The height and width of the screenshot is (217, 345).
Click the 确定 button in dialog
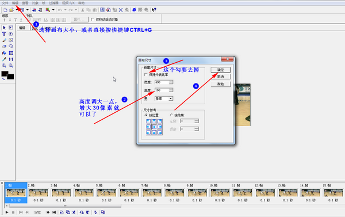coord(220,70)
